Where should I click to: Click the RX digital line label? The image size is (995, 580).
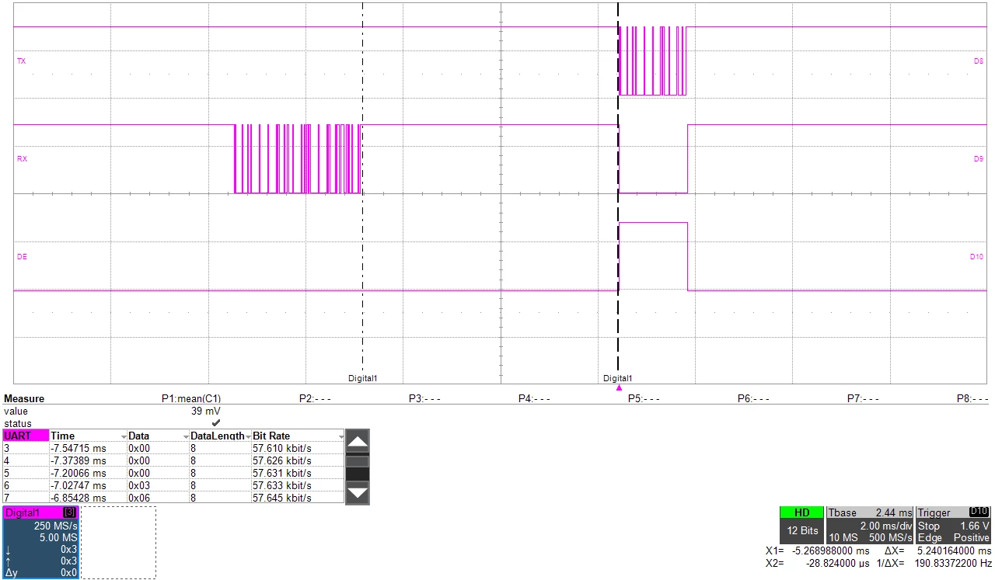click(22, 158)
